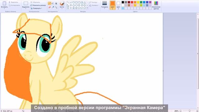This screenshot has height=112, width=199.
Task: Choose the Five-point star shape
Action: (74, 8)
